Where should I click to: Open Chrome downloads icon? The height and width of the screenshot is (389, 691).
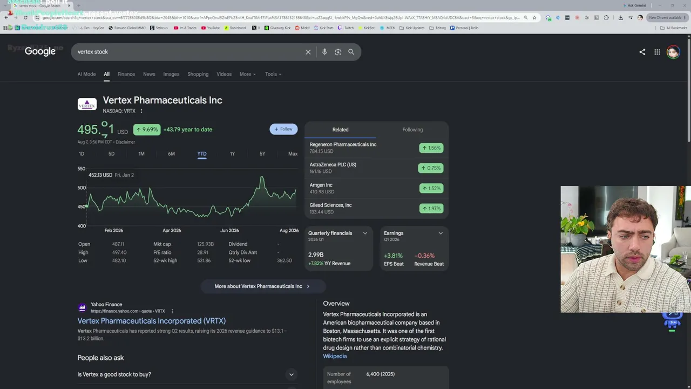click(x=620, y=17)
